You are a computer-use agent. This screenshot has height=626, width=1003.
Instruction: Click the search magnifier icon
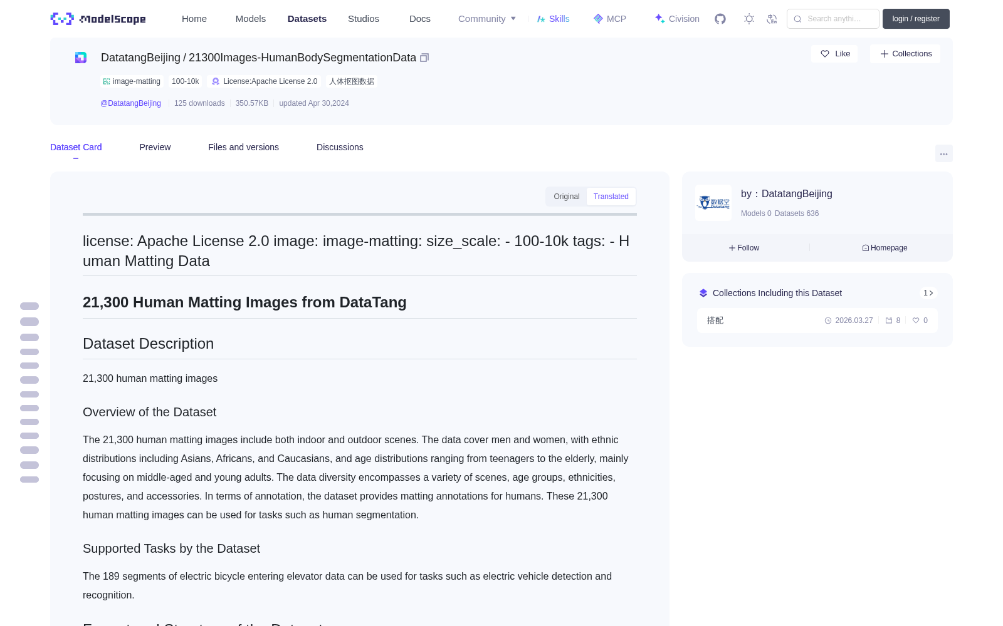point(797,19)
